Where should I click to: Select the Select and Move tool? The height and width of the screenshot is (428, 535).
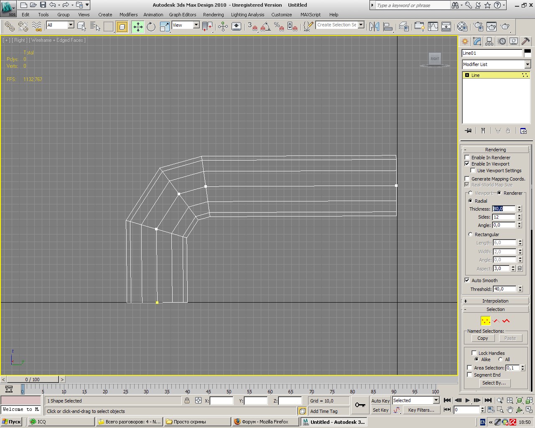point(138,27)
